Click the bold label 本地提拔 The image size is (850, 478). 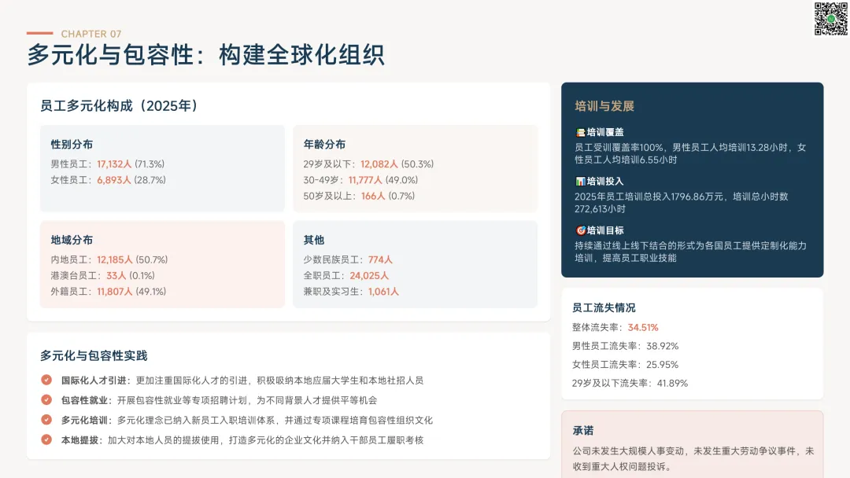pyautogui.click(x=79, y=440)
